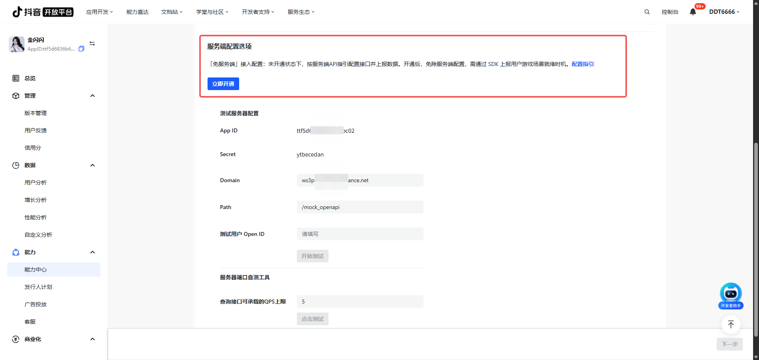Click the 金闪闪 app avatar thumbnail
The width and height of the screenshot is (759, 360).
pyautogui.click(x=17, y=44)
